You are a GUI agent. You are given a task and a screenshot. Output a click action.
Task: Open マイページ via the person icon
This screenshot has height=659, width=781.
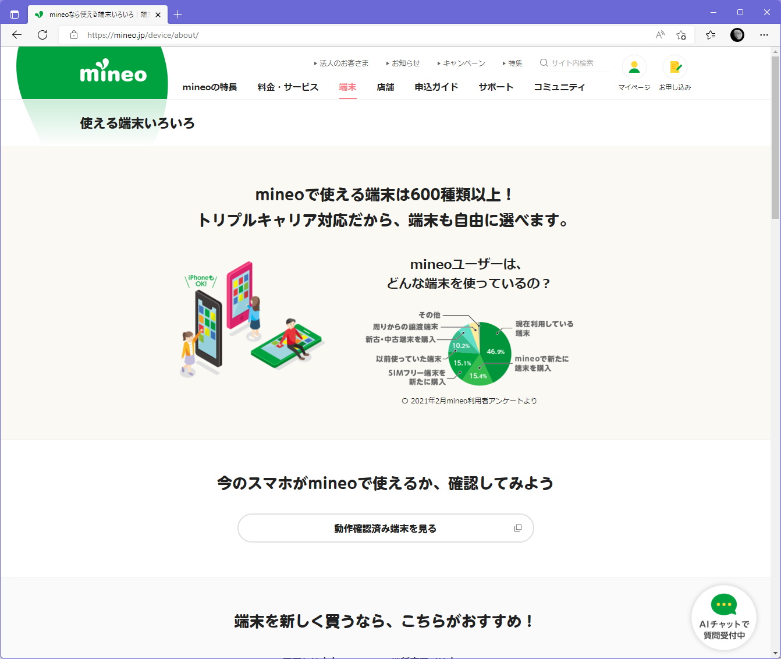point(634,65)
